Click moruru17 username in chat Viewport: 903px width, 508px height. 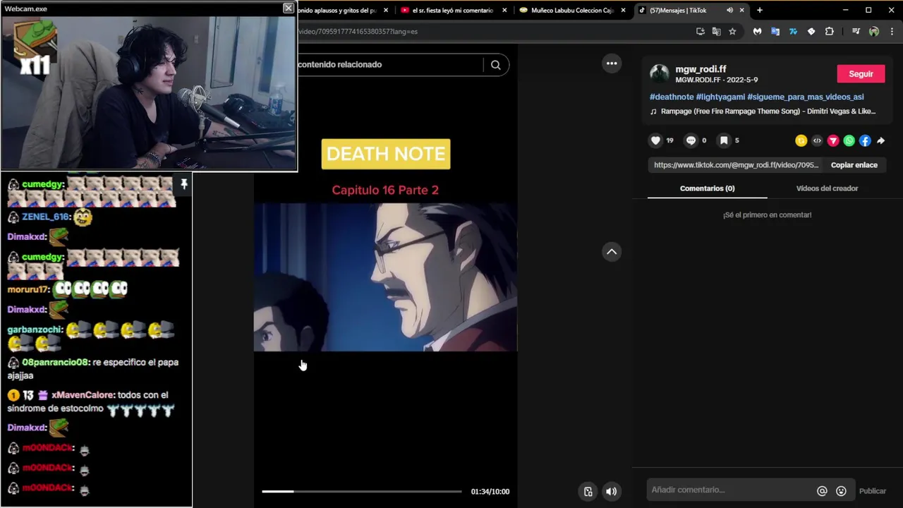coord(29,289)
